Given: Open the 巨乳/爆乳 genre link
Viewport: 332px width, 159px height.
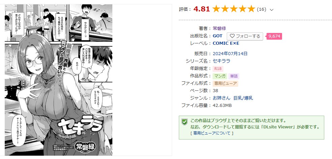Looking at the screenshot, I should 243,98.
